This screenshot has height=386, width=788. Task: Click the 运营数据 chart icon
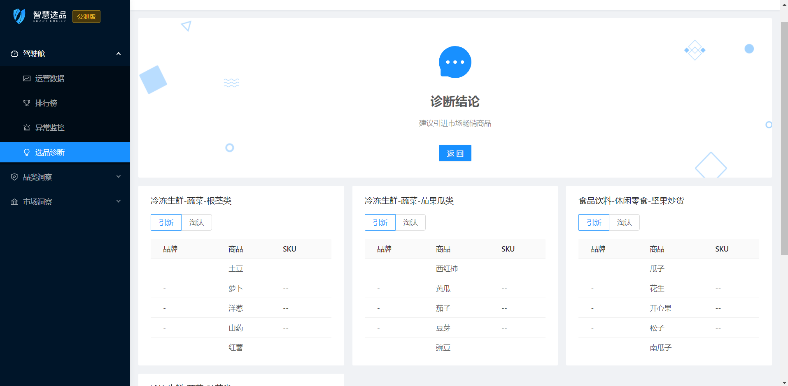click(27, 79)
